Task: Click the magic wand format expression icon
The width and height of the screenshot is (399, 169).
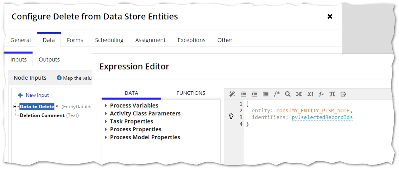Action: point(232,94)
